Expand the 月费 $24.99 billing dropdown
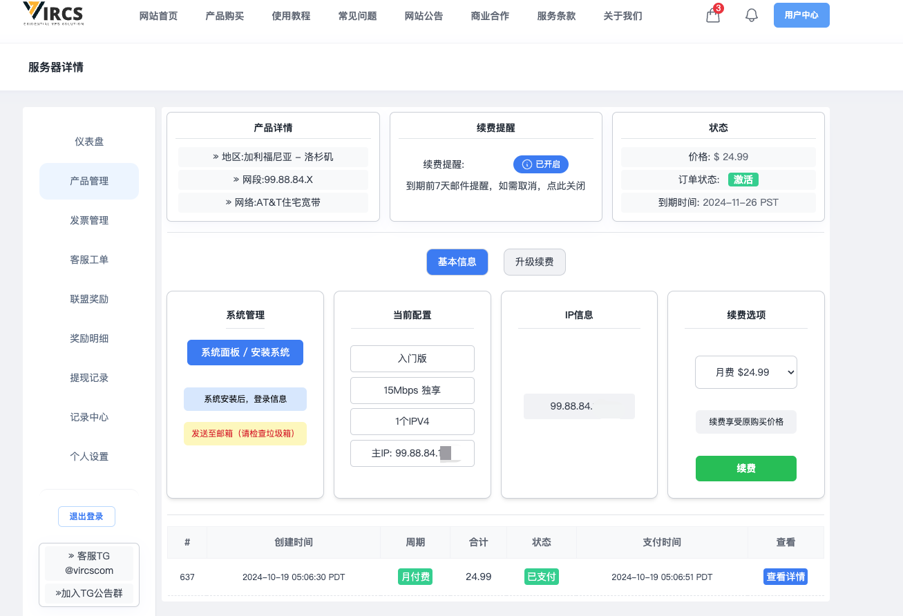This screenshot has height=616, width=903. pyautogui.click(x=745, y=372)
